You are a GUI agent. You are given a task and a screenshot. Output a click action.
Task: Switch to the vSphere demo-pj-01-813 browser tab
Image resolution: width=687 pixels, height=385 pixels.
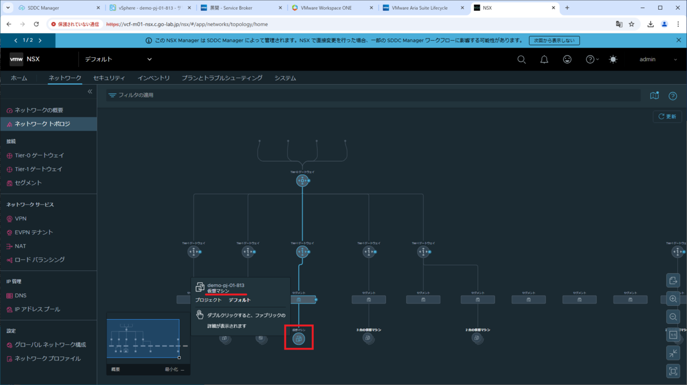150,8
